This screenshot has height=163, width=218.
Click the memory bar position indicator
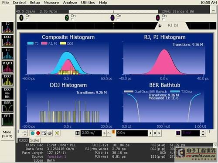point(113,12)
